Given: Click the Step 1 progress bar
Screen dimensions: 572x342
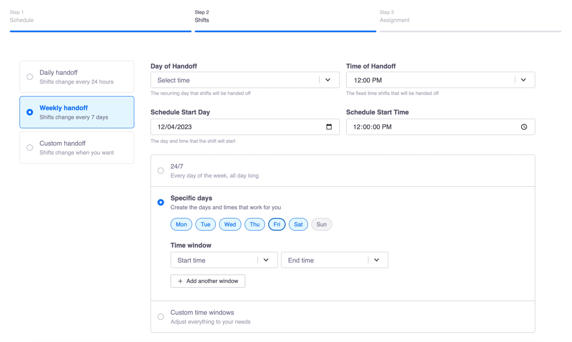Looking at the screenshot, I should click(x=100, y=31).
